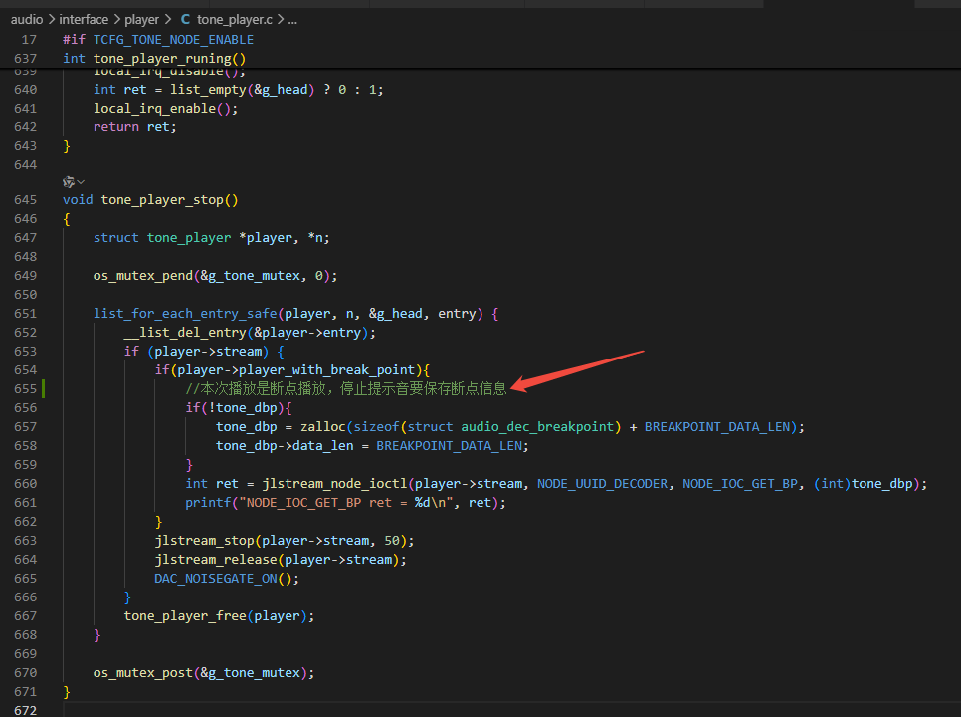
Task: Click line number 645 in the gutter
Action: click(x=25, y=200)
